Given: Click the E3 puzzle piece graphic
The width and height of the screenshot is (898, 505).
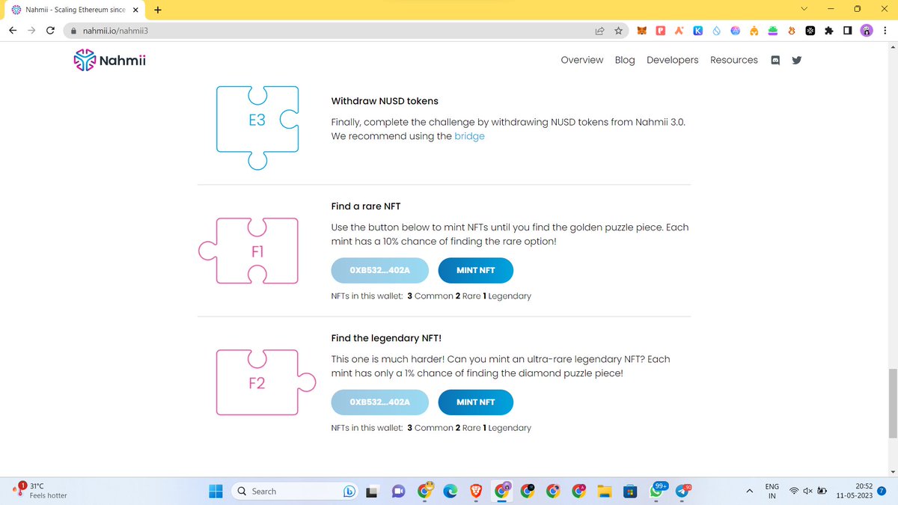Looking at the screenshot, I should (x=257, y=127).
